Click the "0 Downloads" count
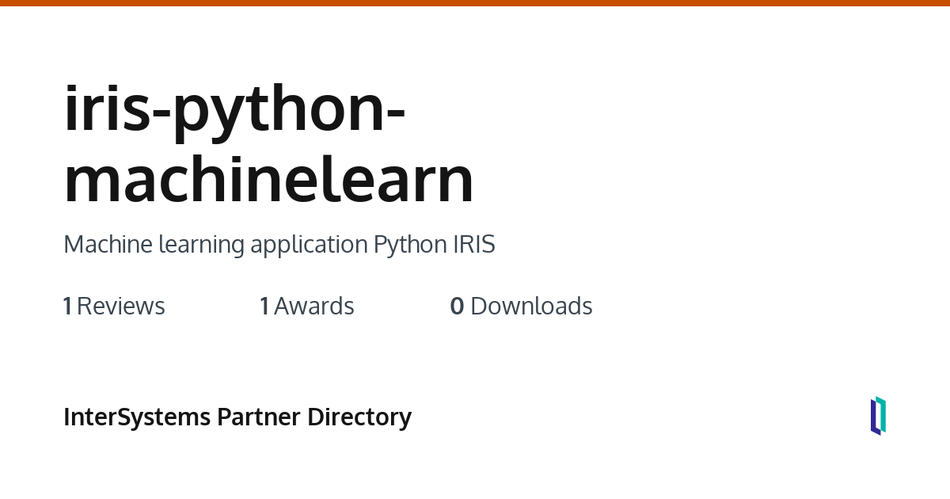This screenshot has height=499, width=950. (521, 306)
